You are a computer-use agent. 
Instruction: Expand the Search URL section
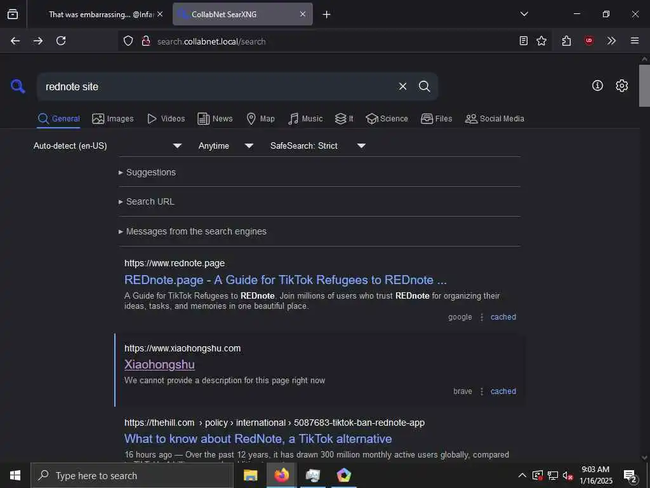point(147,201)
